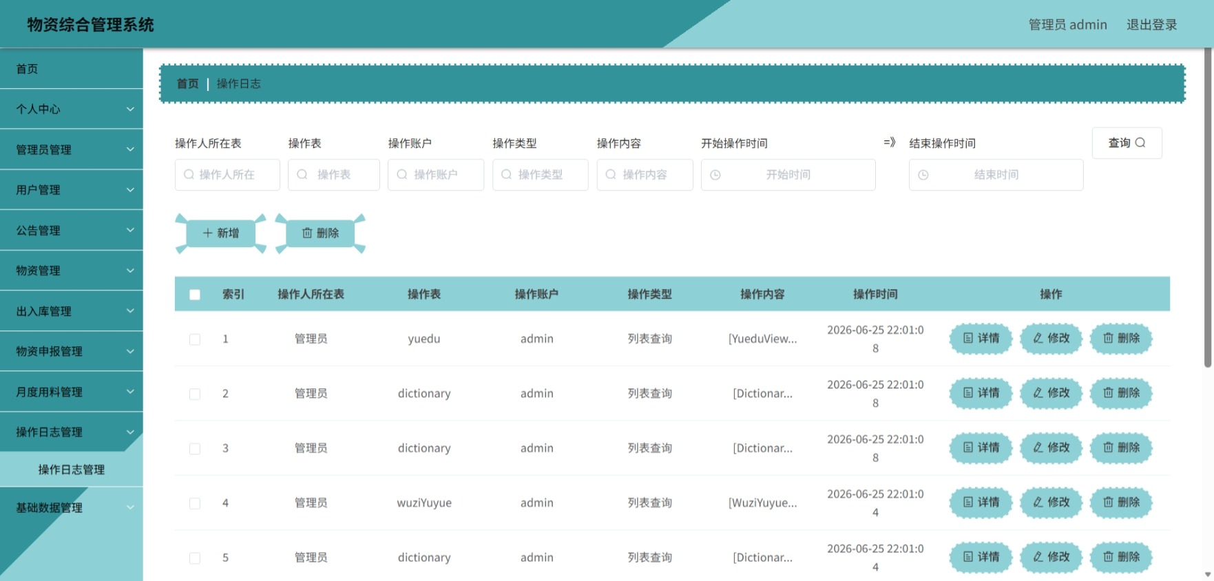Expand the 个人中心 sidebar chevron
1214x581 pixels.
(130, 109)
